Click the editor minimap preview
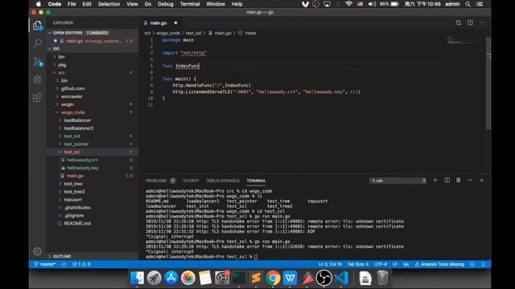The height and width of the screenshot is (289, 515). click(x=465, y=41)
